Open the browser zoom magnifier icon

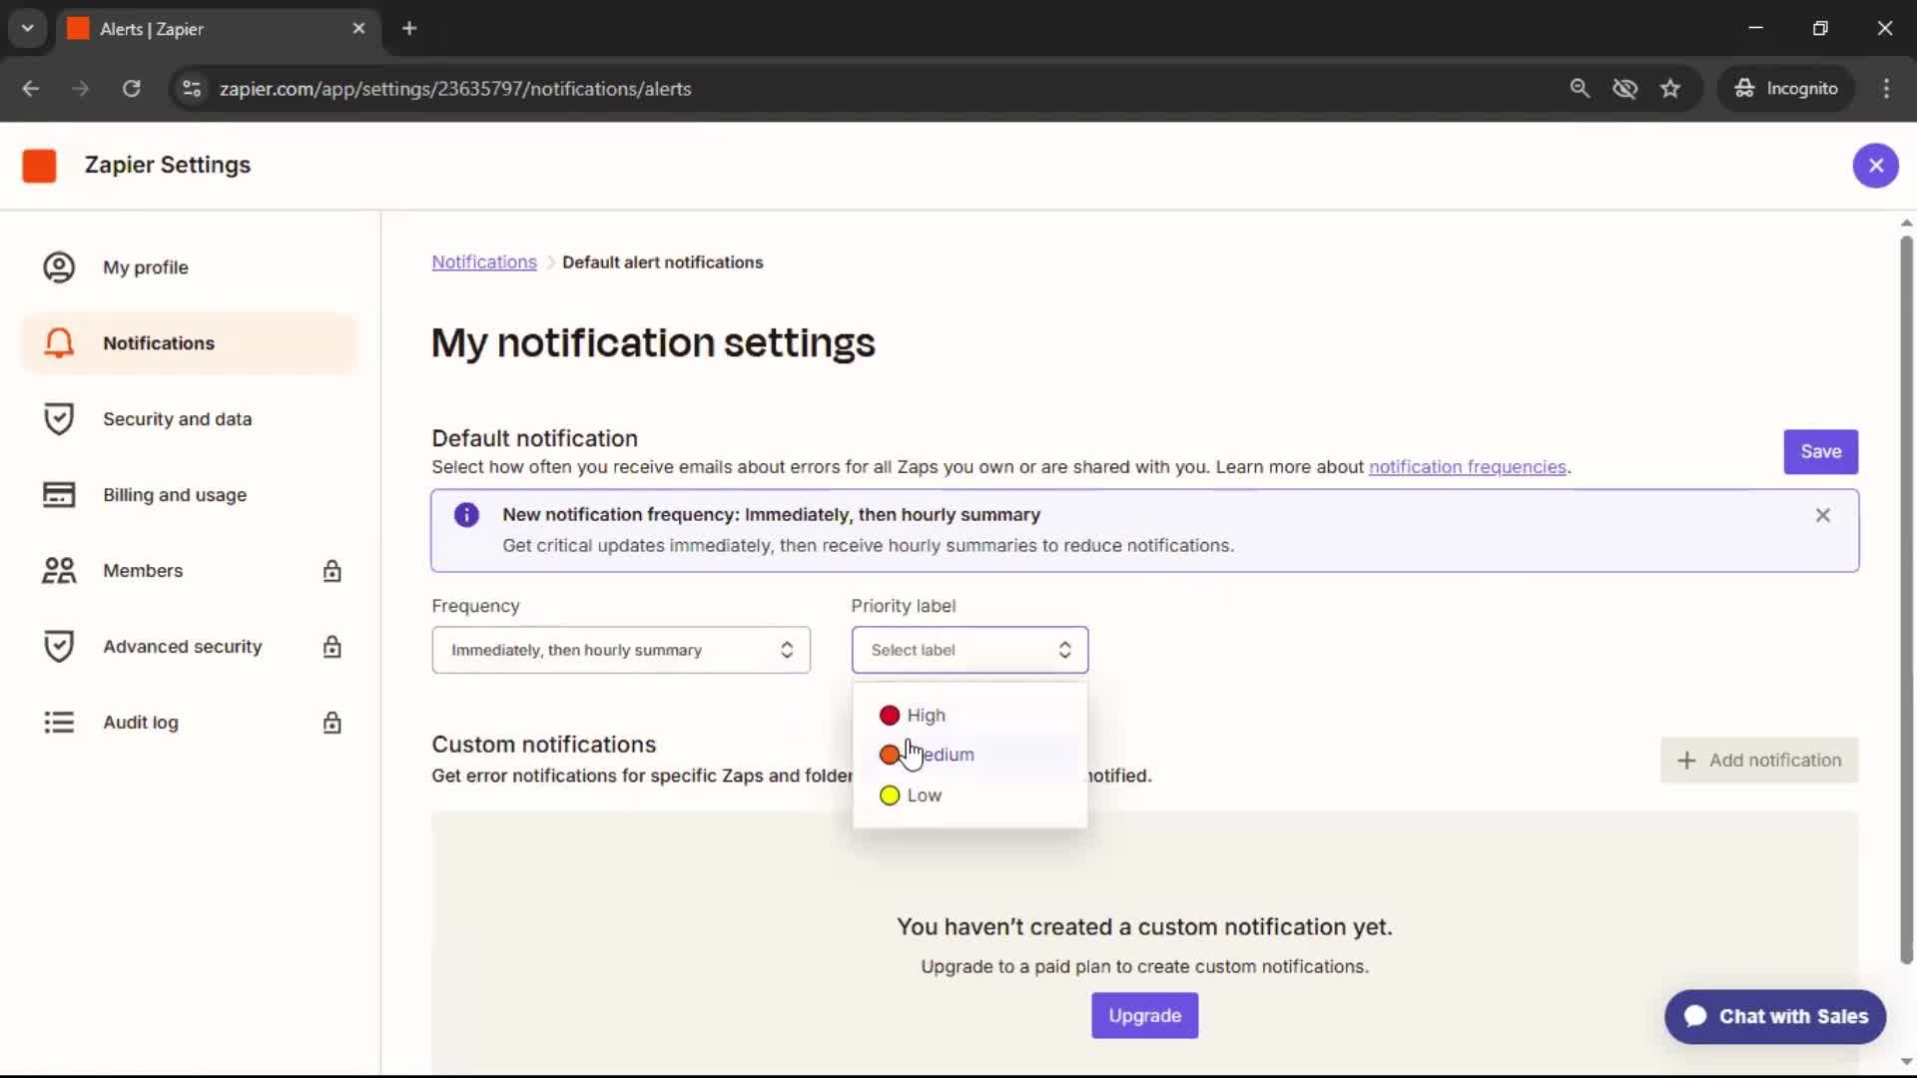point(1580,89)
